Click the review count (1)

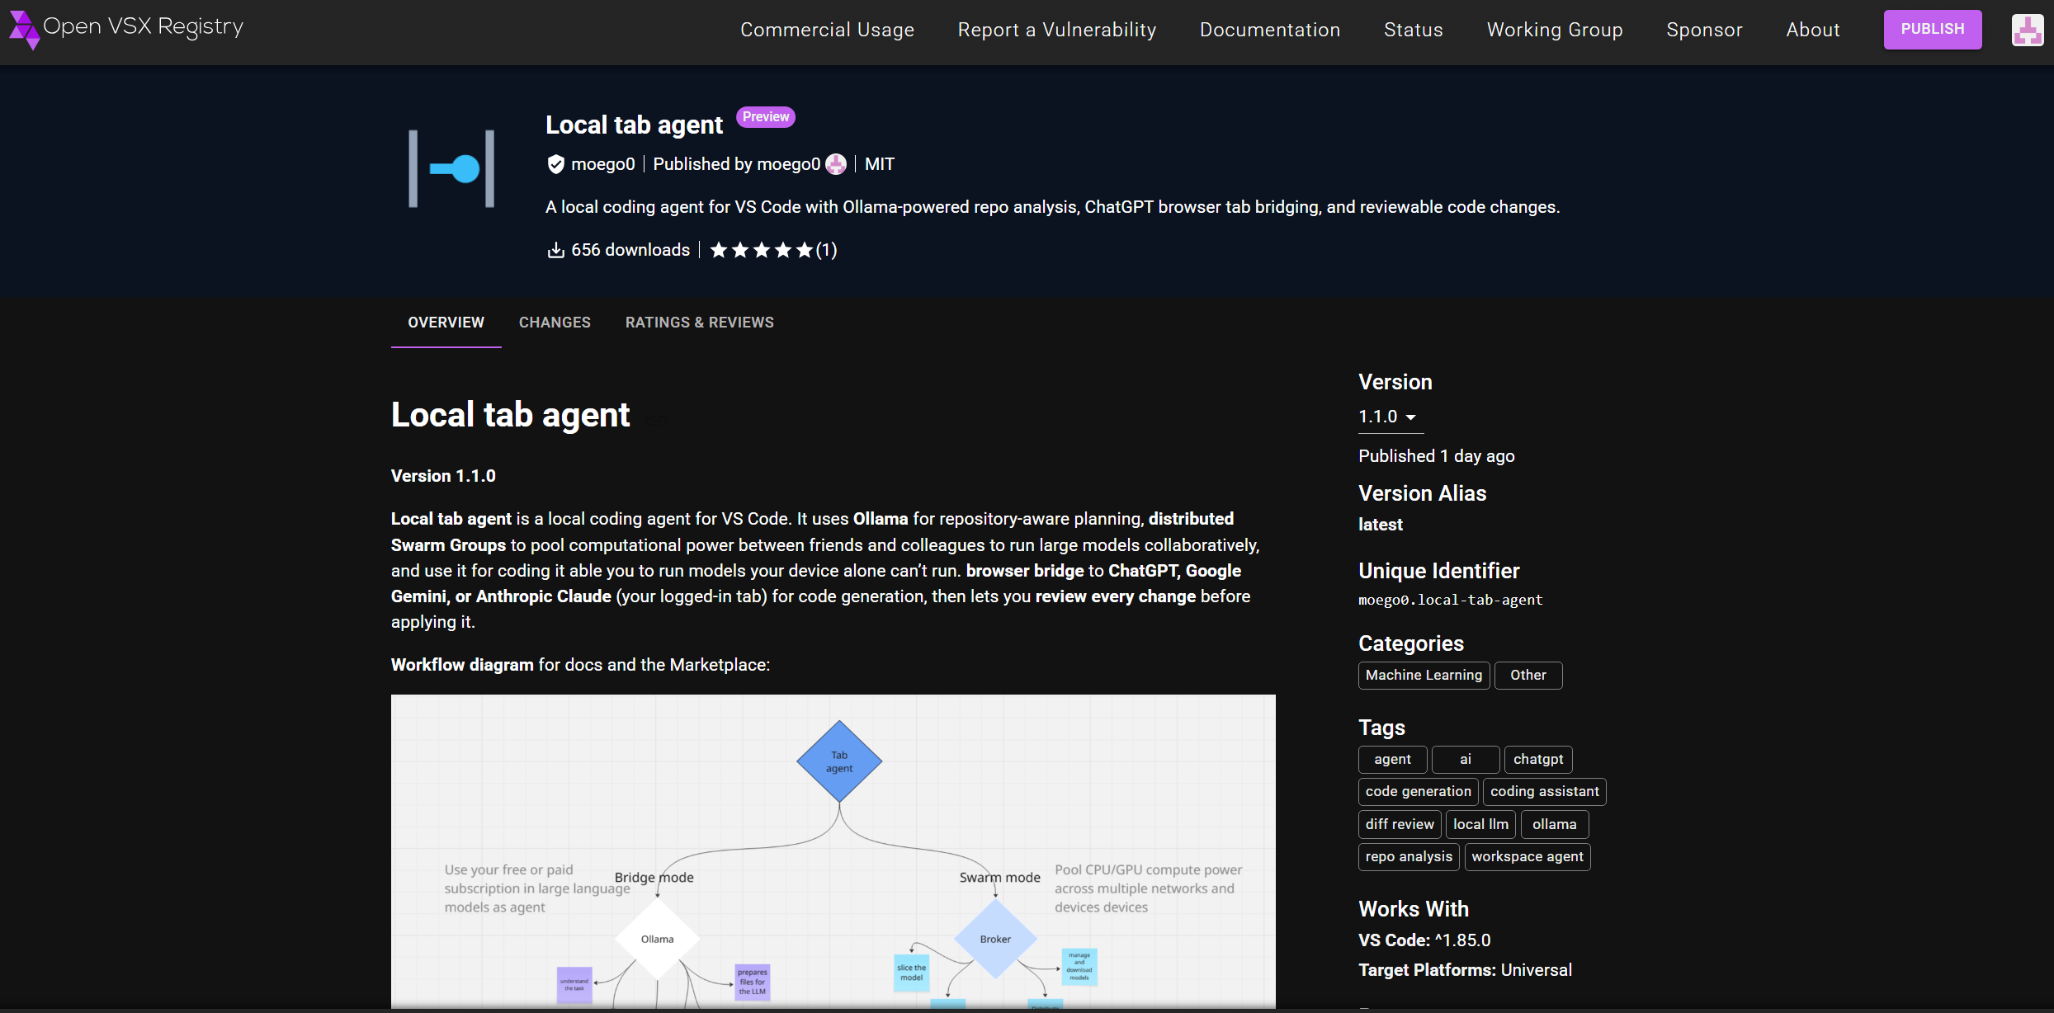tap(826, 250)
